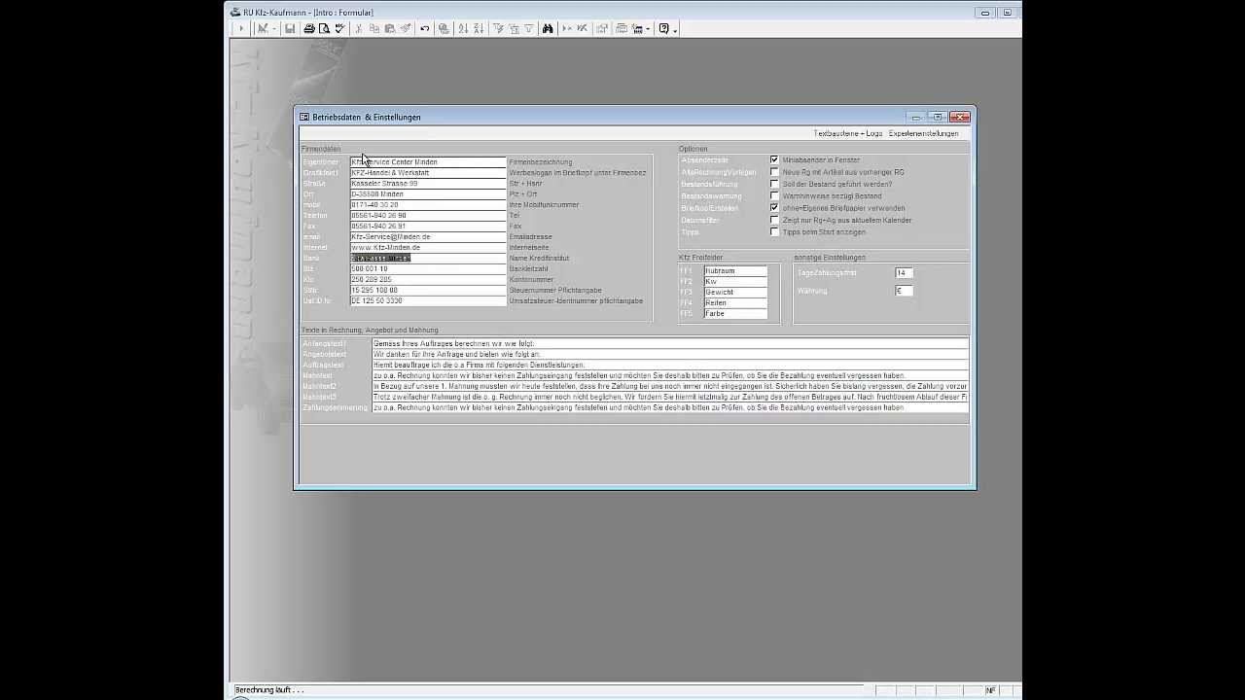Click the Berechnung läuft status bar text
This screenshot has width=1245, height=700.
pyautogui.click(x=269, y=690)
